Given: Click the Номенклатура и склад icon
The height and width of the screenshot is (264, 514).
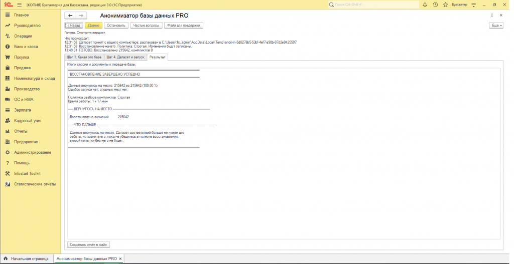Looking at the screenshot, I should [x=8, y=79].
